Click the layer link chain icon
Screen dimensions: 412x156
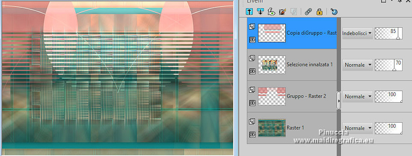308,12
